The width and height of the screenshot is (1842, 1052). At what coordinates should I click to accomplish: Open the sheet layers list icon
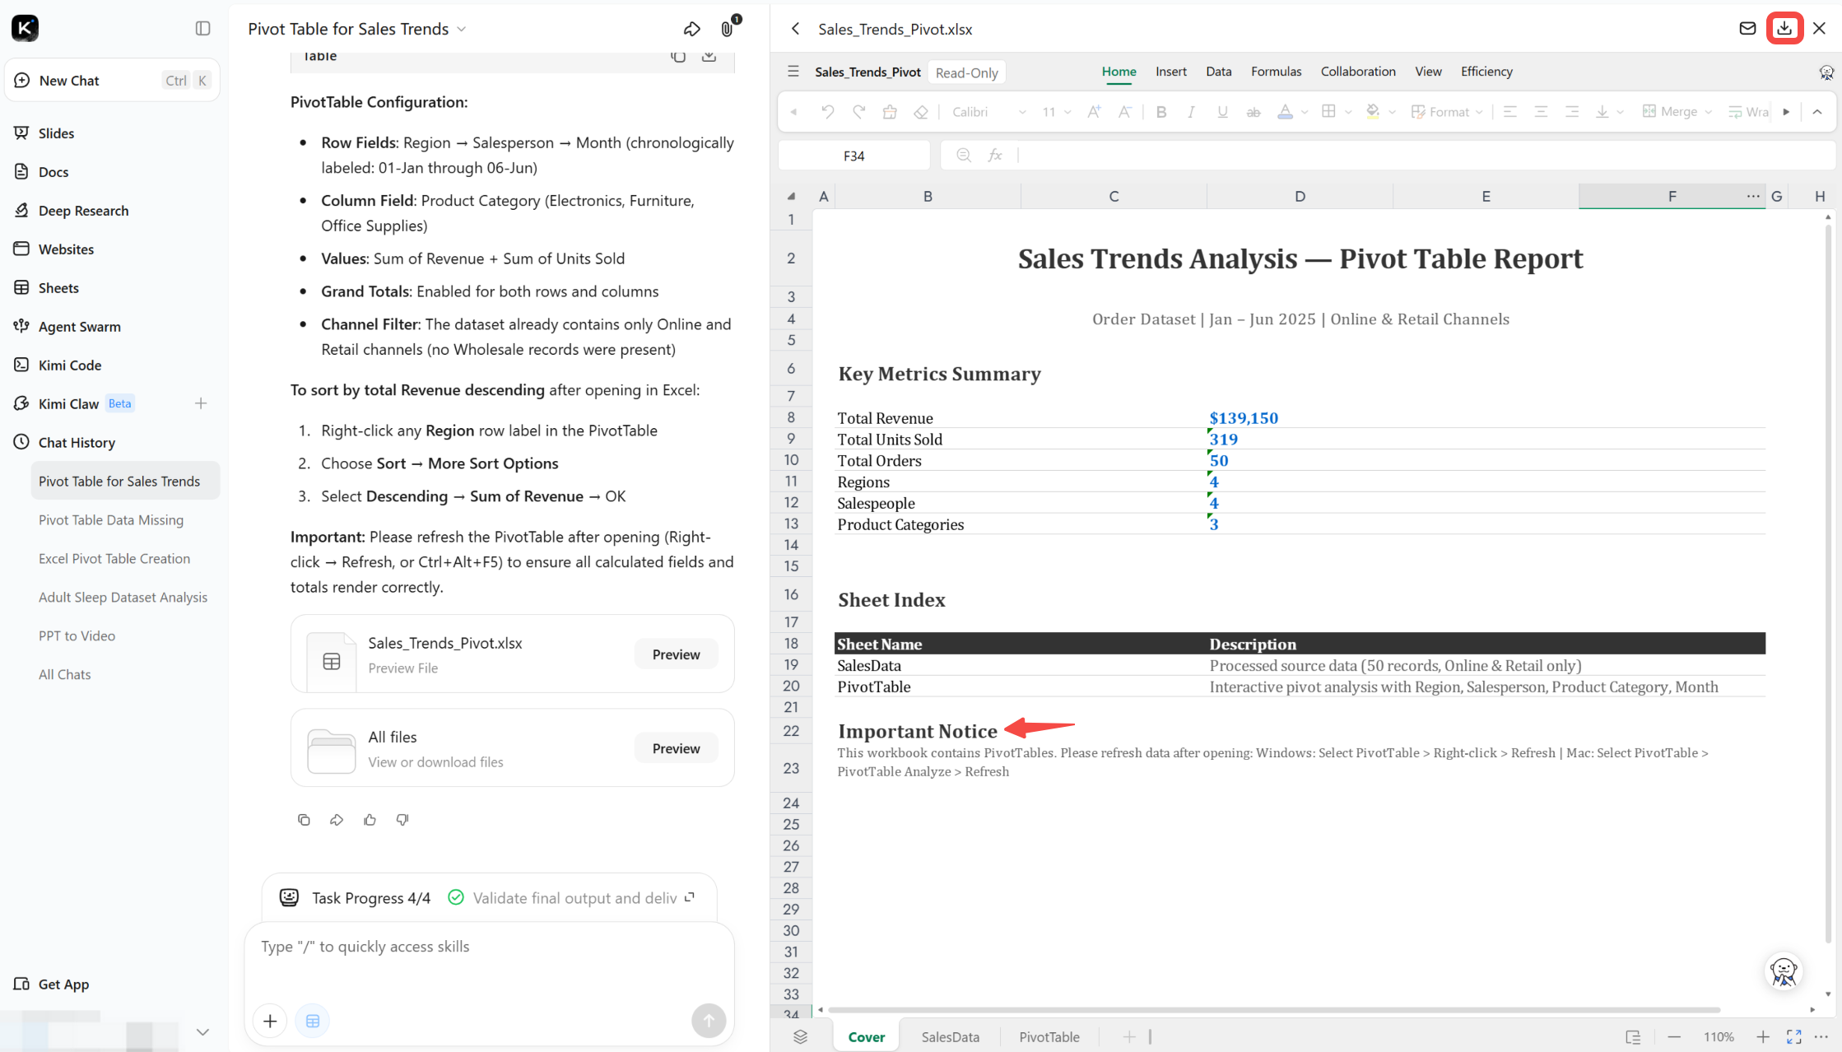800,1037
